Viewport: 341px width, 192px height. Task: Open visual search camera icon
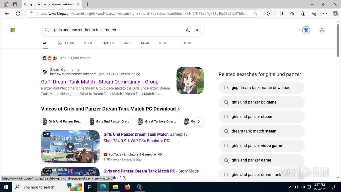coord(197,30)
